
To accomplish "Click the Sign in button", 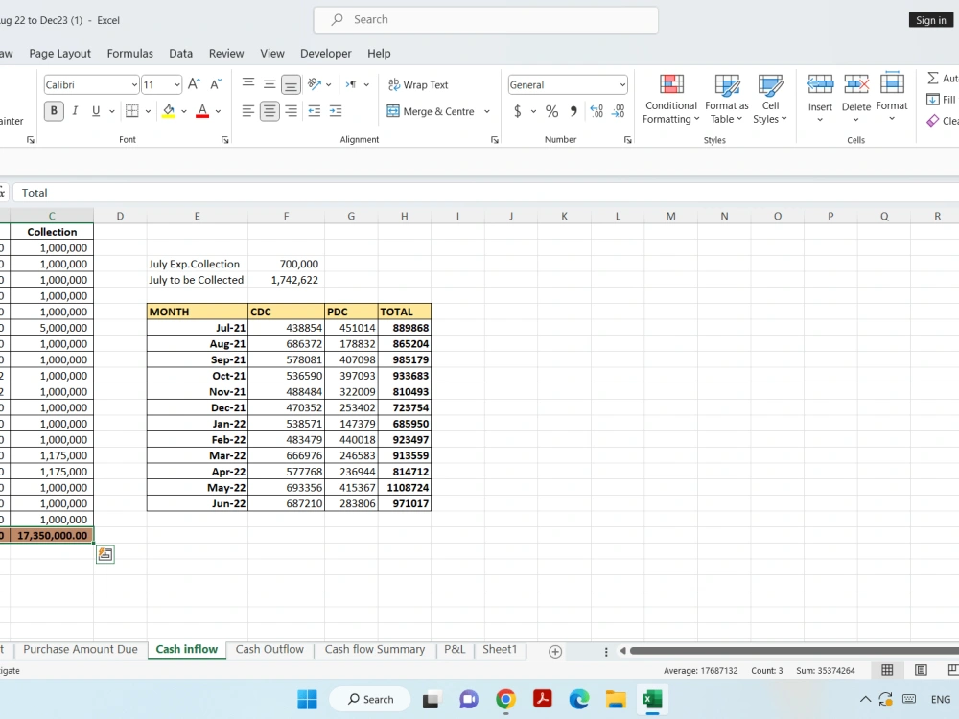I will tap(931, 20).
